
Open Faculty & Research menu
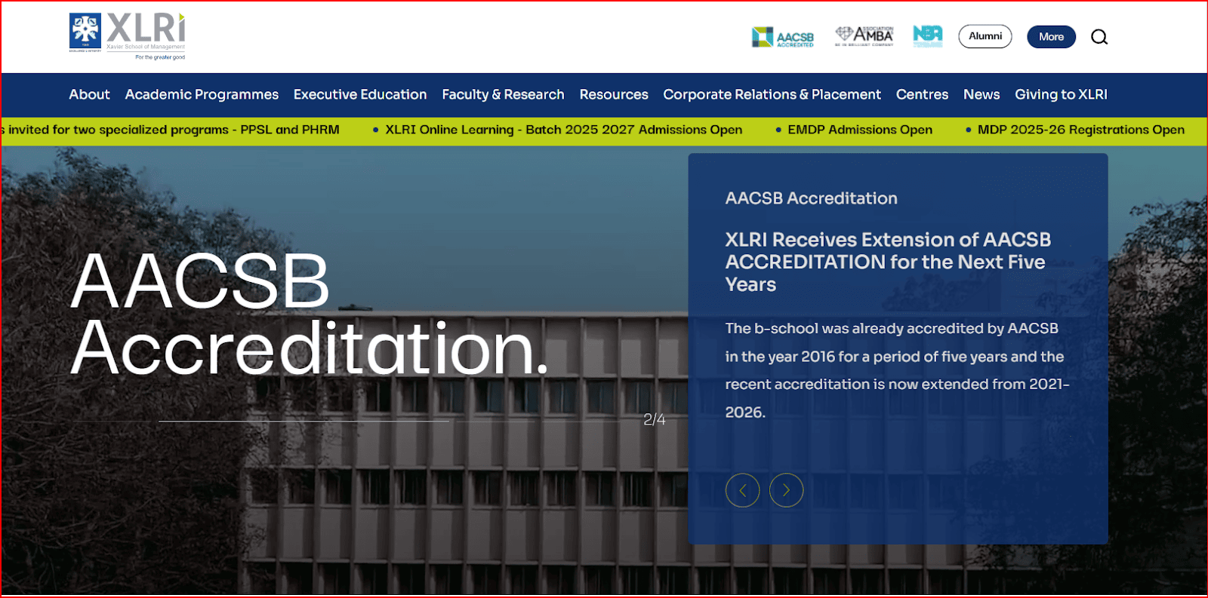tap(503, 94)
